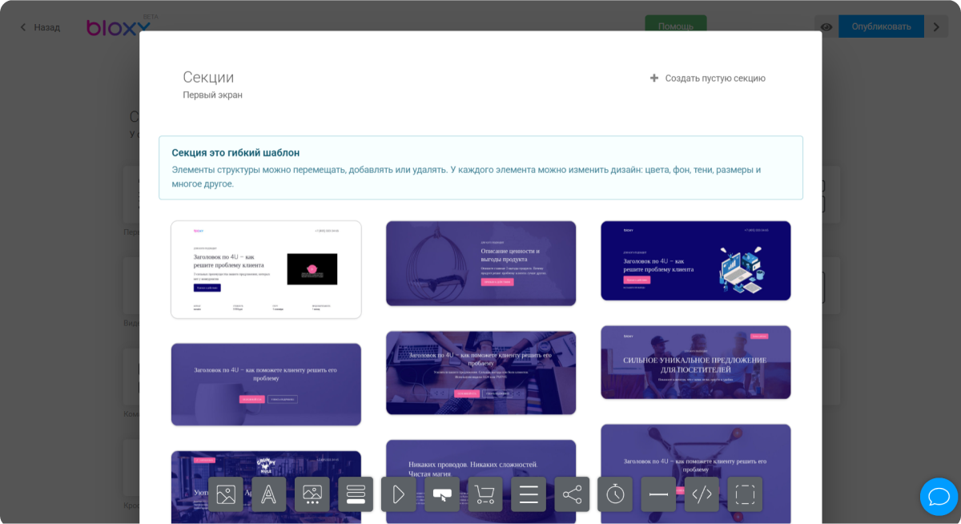This screenshot has height=524, width=961.
Task: Click Создать пустую секцию
Action: (x=715, y=79)
